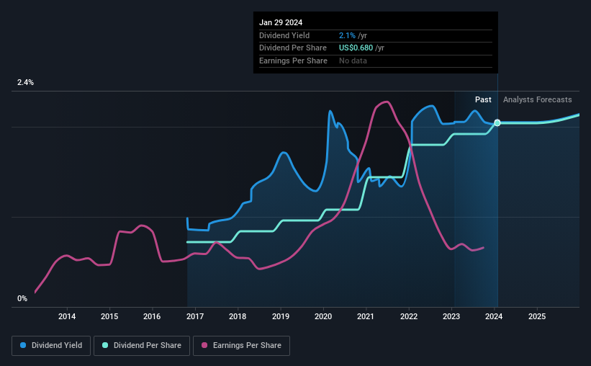Select the highlighted data point marker at Jan 2024
The width and height of the screenshot is (591, 366).
pyautogui.click(x=497, y=122)
